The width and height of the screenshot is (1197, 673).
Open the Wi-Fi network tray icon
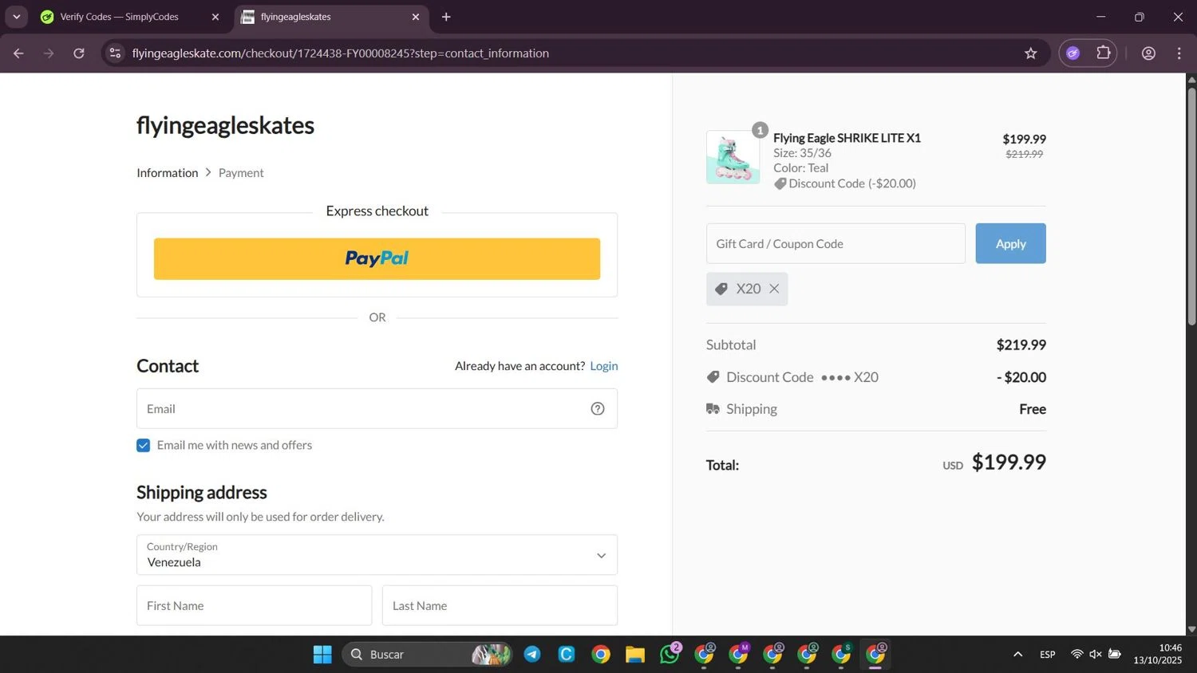pyautogui.click(x=1077, y=655)
